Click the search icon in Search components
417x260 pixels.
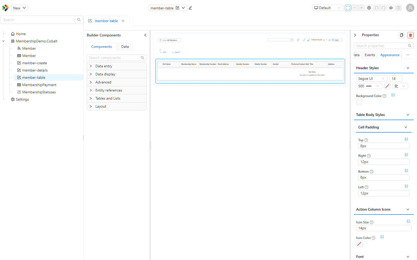tap(143, 58)
